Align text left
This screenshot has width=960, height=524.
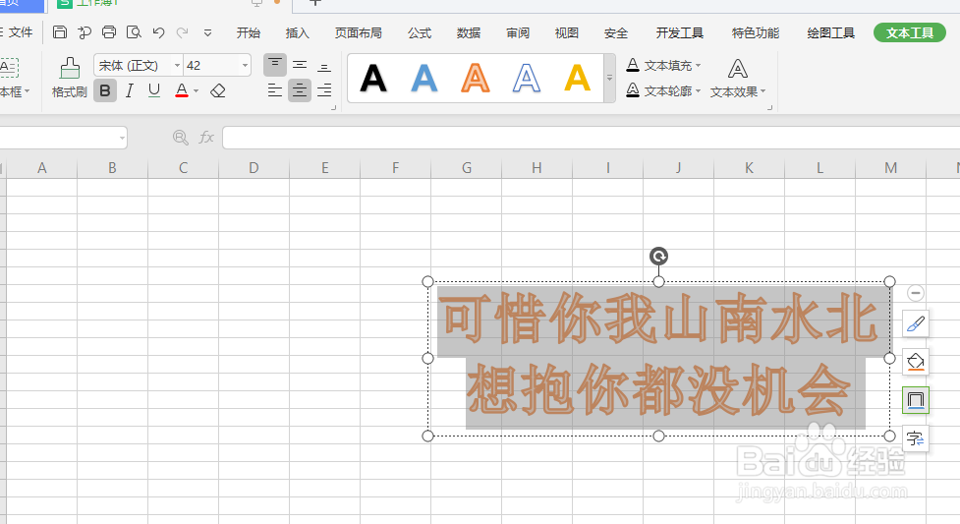pyautogui.click(x=275, y=90)
